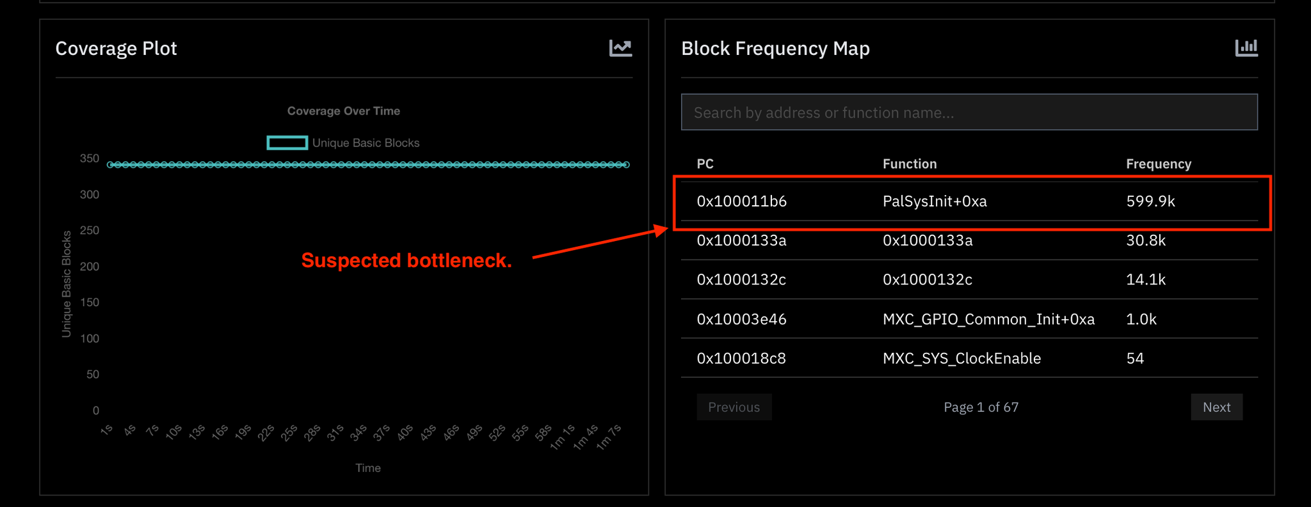Sort by the PC column header
Image resolution: width=1311 pixels, height=507 pixels.
pos(705,164)
